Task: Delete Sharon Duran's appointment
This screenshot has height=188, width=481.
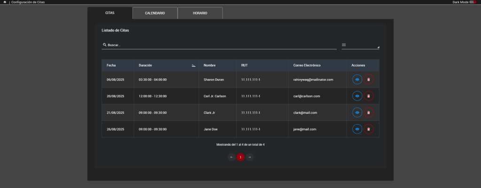Action: [x=369, y=80]
